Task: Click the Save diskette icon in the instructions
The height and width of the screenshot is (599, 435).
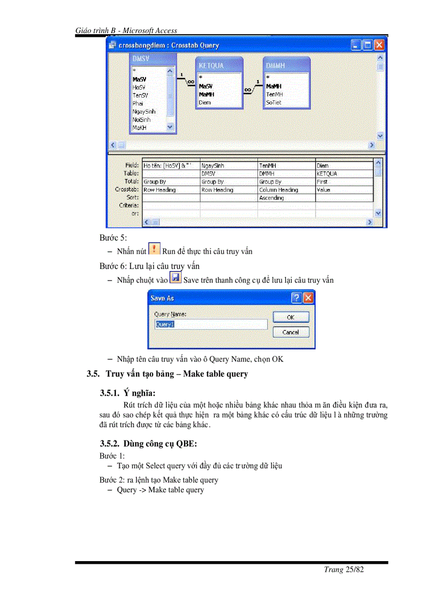Action: click(176, 277)
